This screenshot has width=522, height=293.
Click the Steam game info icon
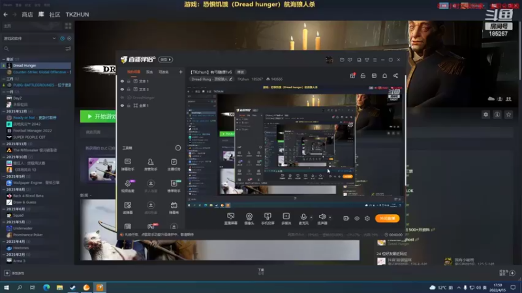(x=497, y=115)
